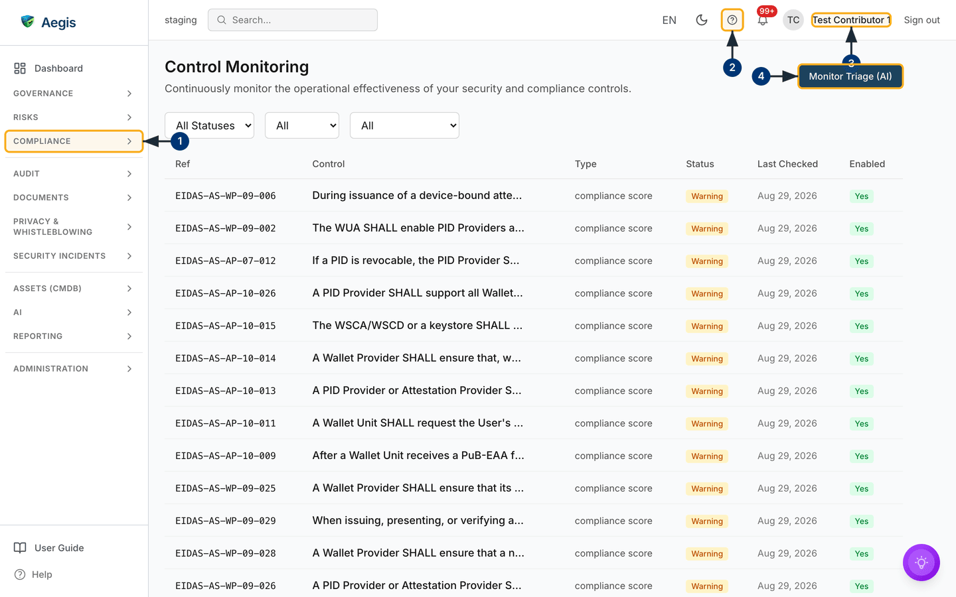Expand the Reporting section
956x597 pixels.
[74, 336]
